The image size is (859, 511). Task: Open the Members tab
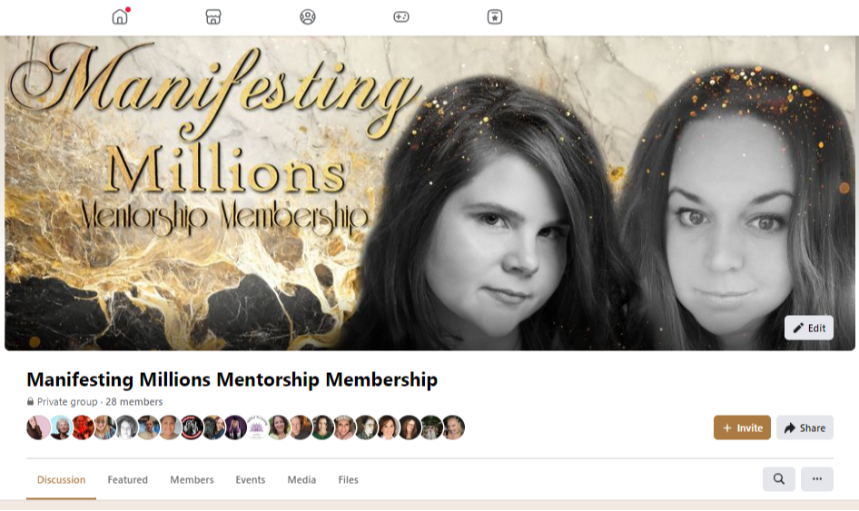coord(192,480)
